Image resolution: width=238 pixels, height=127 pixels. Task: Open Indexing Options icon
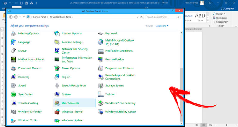click(x=13, y=33)
